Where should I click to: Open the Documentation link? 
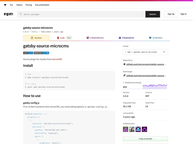coord(42,5)
